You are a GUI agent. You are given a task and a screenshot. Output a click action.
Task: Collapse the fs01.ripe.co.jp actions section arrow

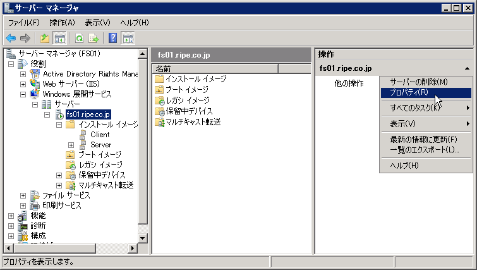[466, 68]
